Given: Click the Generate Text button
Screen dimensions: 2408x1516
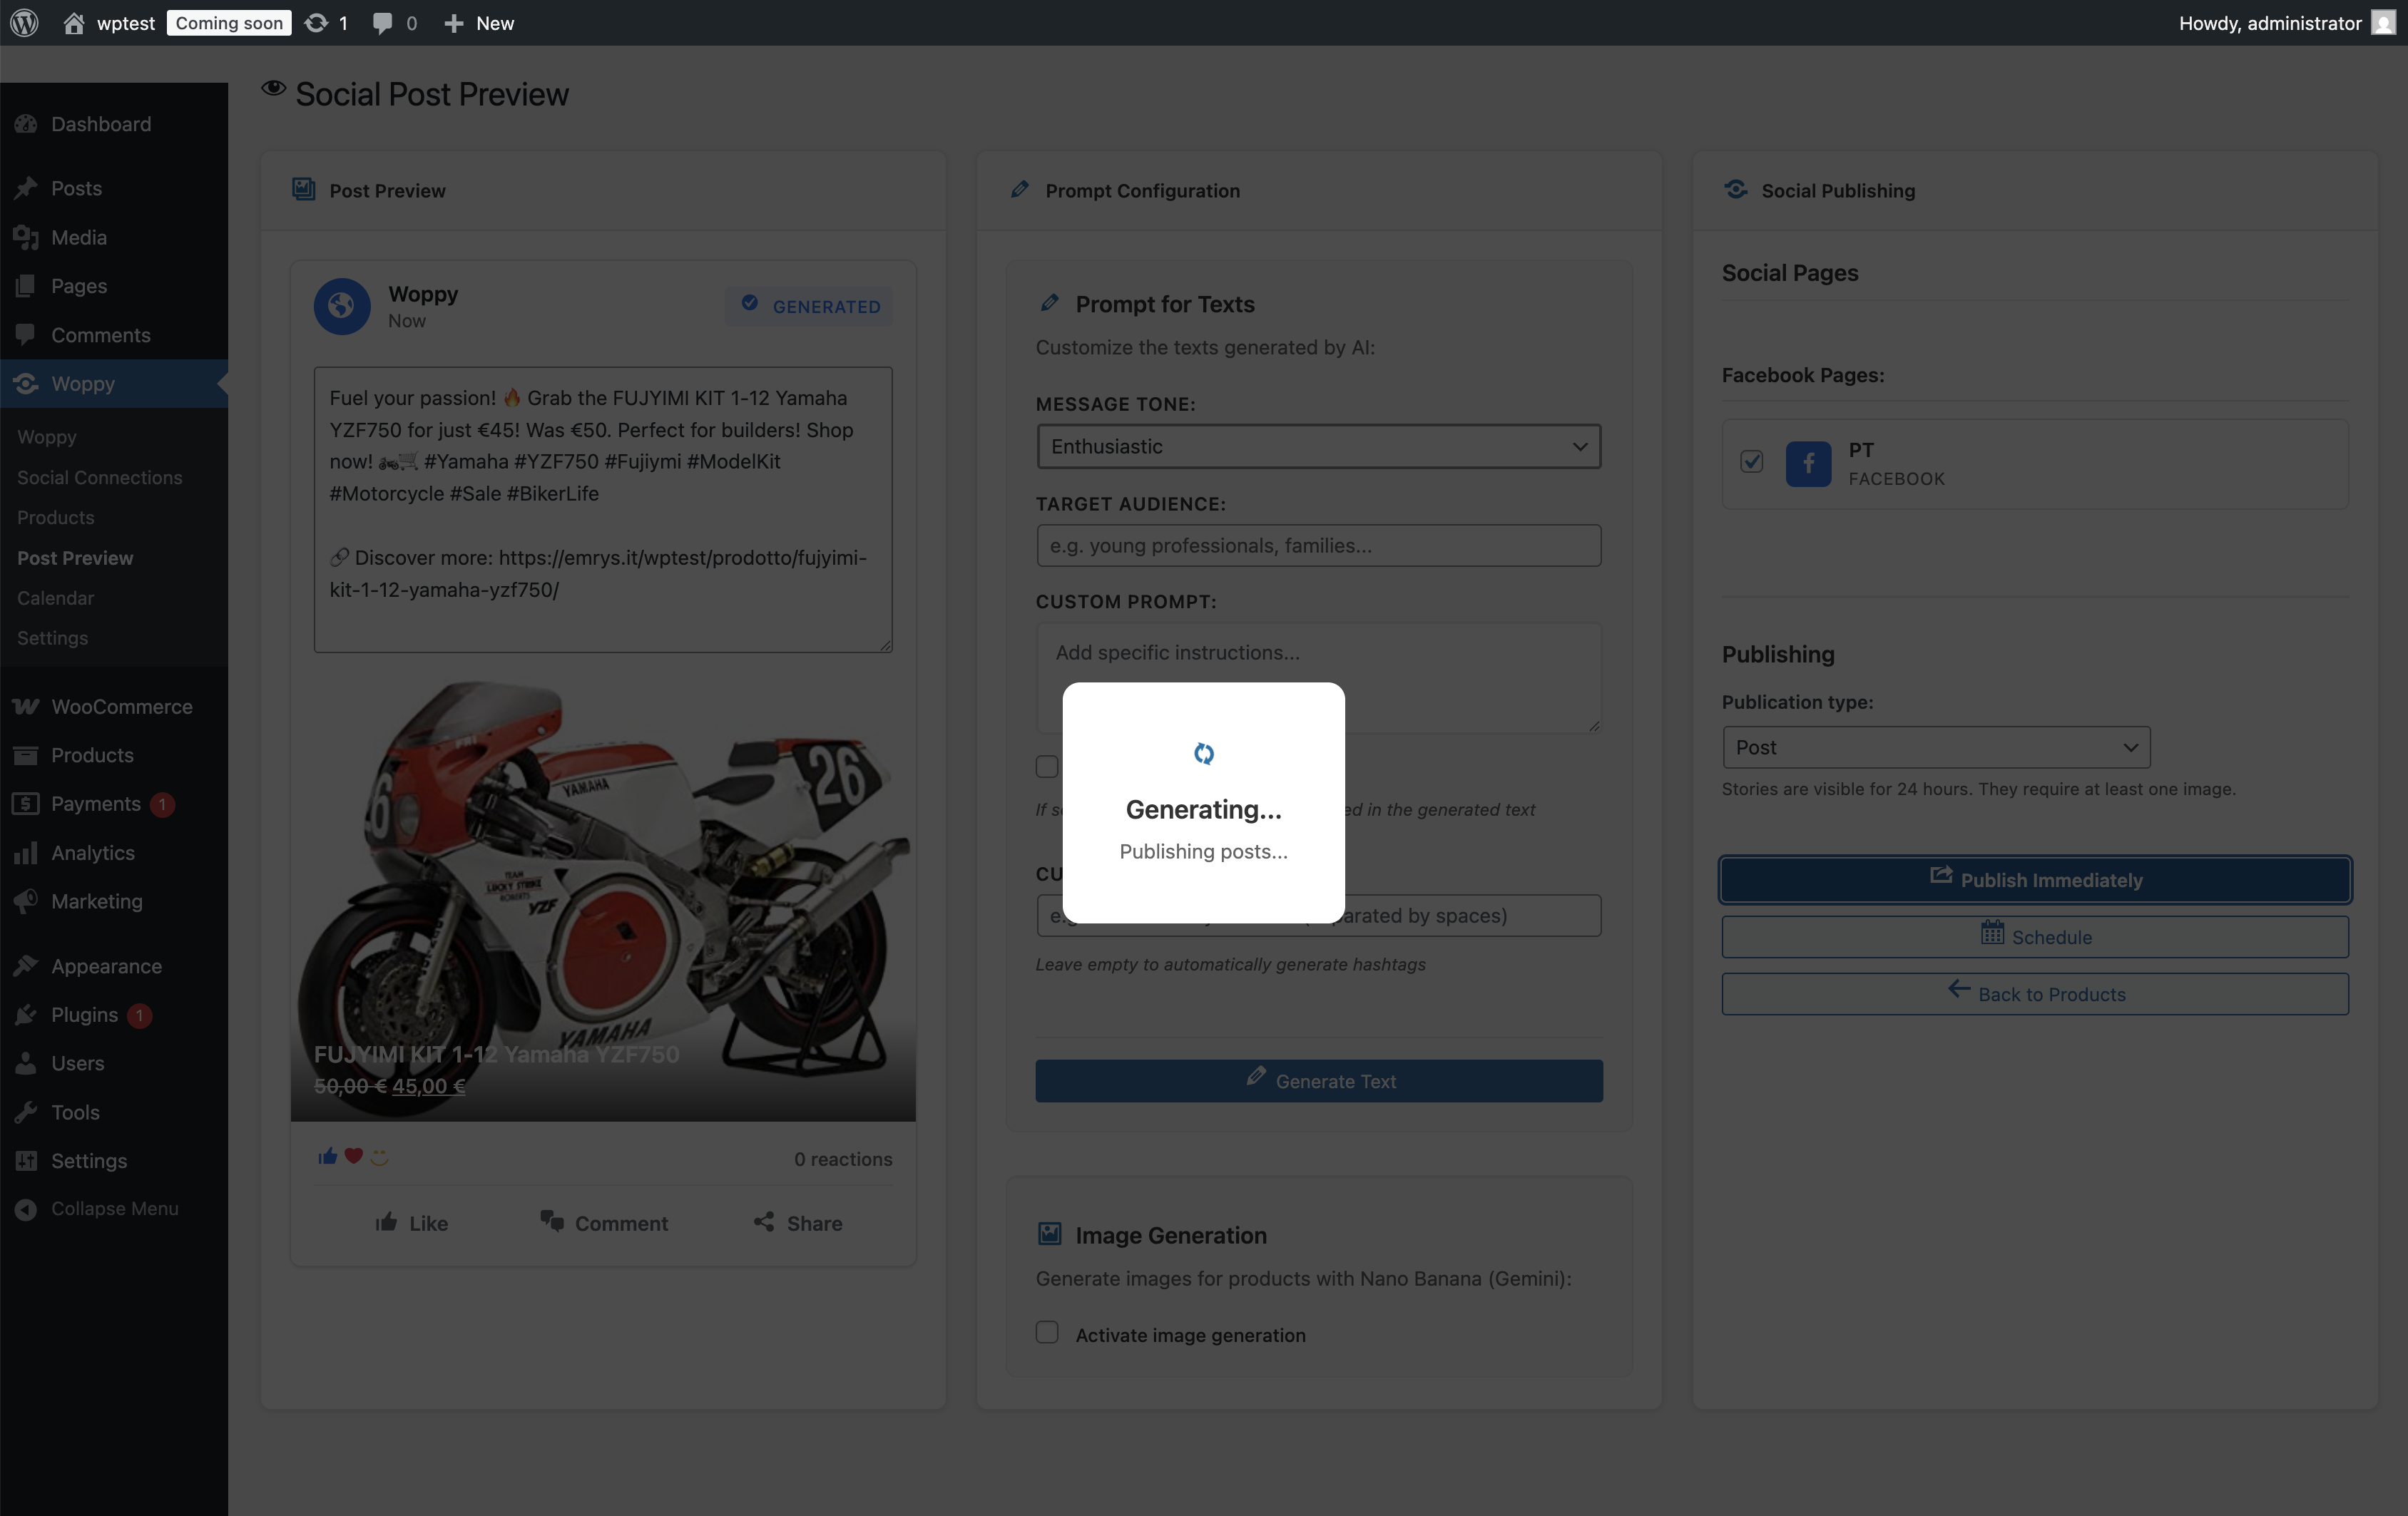Looking at the screenshot, I should click(x=1318, y=1080).
